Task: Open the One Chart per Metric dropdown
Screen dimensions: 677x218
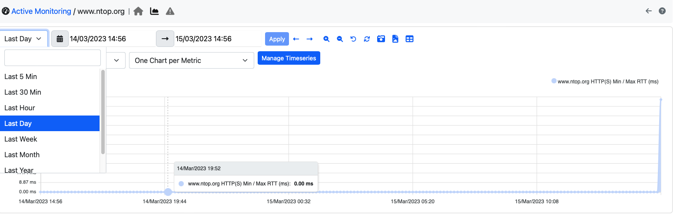Action: tap(192, 60)
